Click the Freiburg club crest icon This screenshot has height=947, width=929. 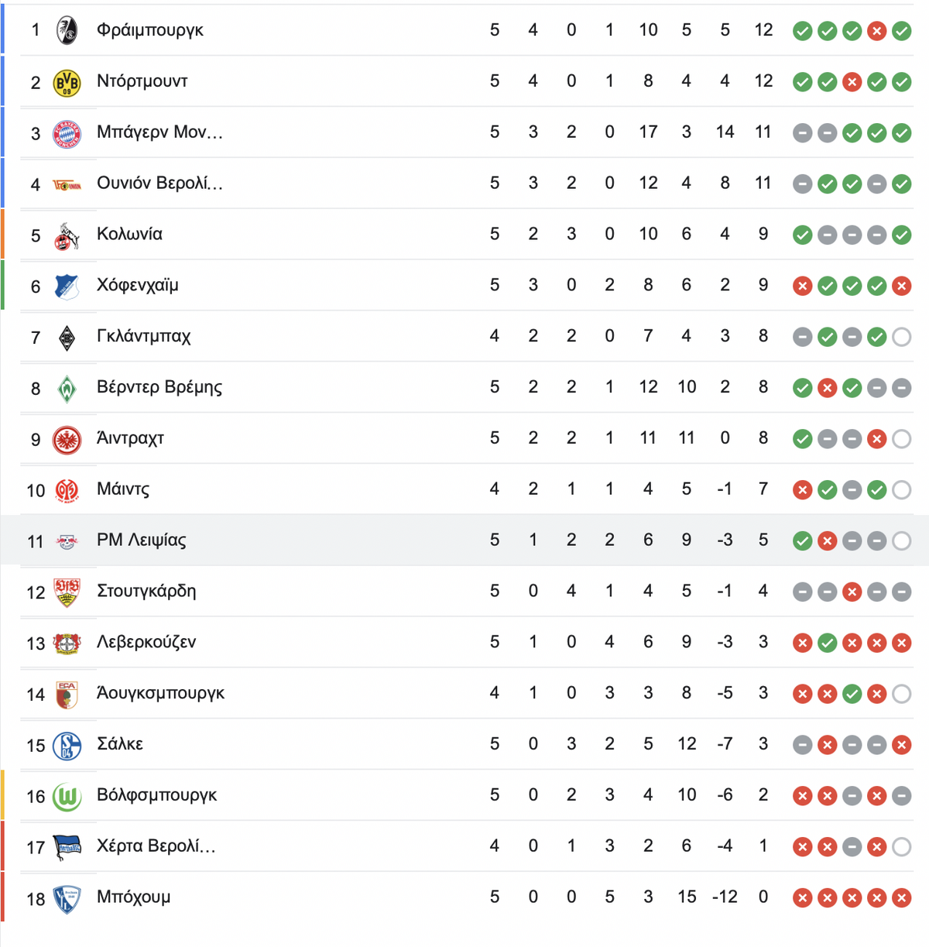pos(67,31)
